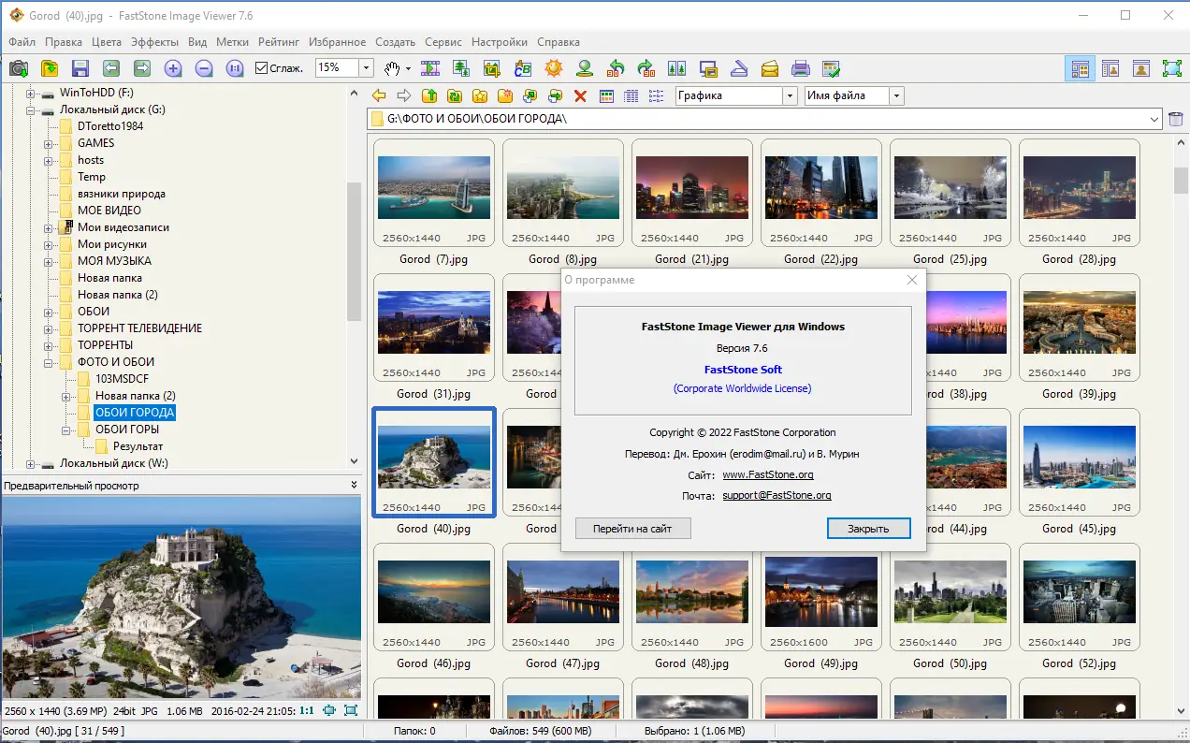
Task: Start the slideshow from the toolbar
Action: [430, 68]
